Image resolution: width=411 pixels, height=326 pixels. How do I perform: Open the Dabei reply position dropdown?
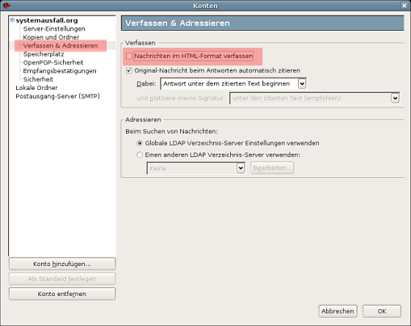[x=233, y=83]
